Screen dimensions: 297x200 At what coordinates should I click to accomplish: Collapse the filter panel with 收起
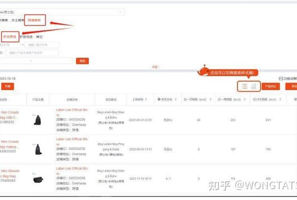coord(156,67)
